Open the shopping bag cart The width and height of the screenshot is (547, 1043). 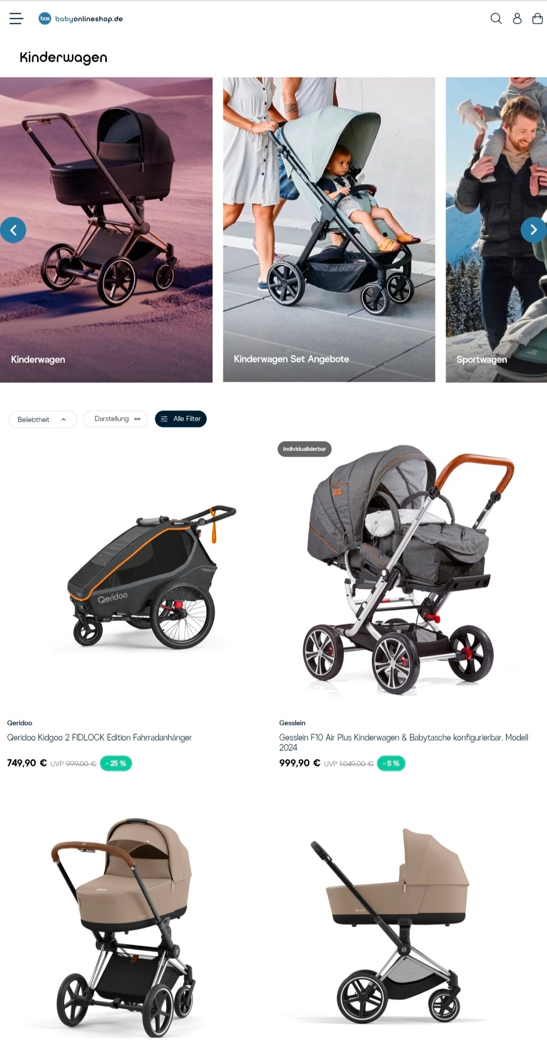pos(537,19)
